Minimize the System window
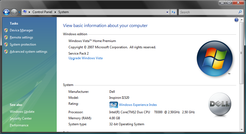Viewport: 246px width, 134px height. click(x=222, y=2)
